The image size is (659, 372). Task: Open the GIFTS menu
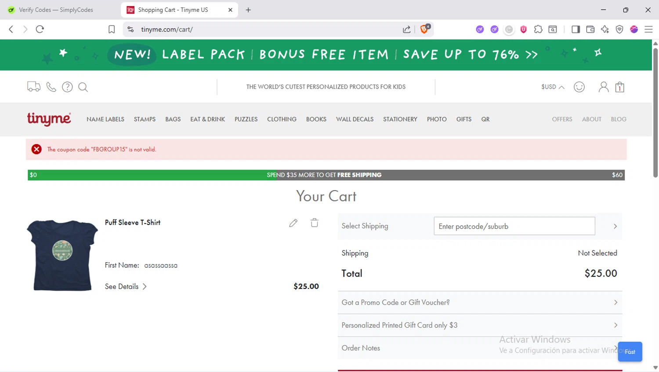coord(464,119)
